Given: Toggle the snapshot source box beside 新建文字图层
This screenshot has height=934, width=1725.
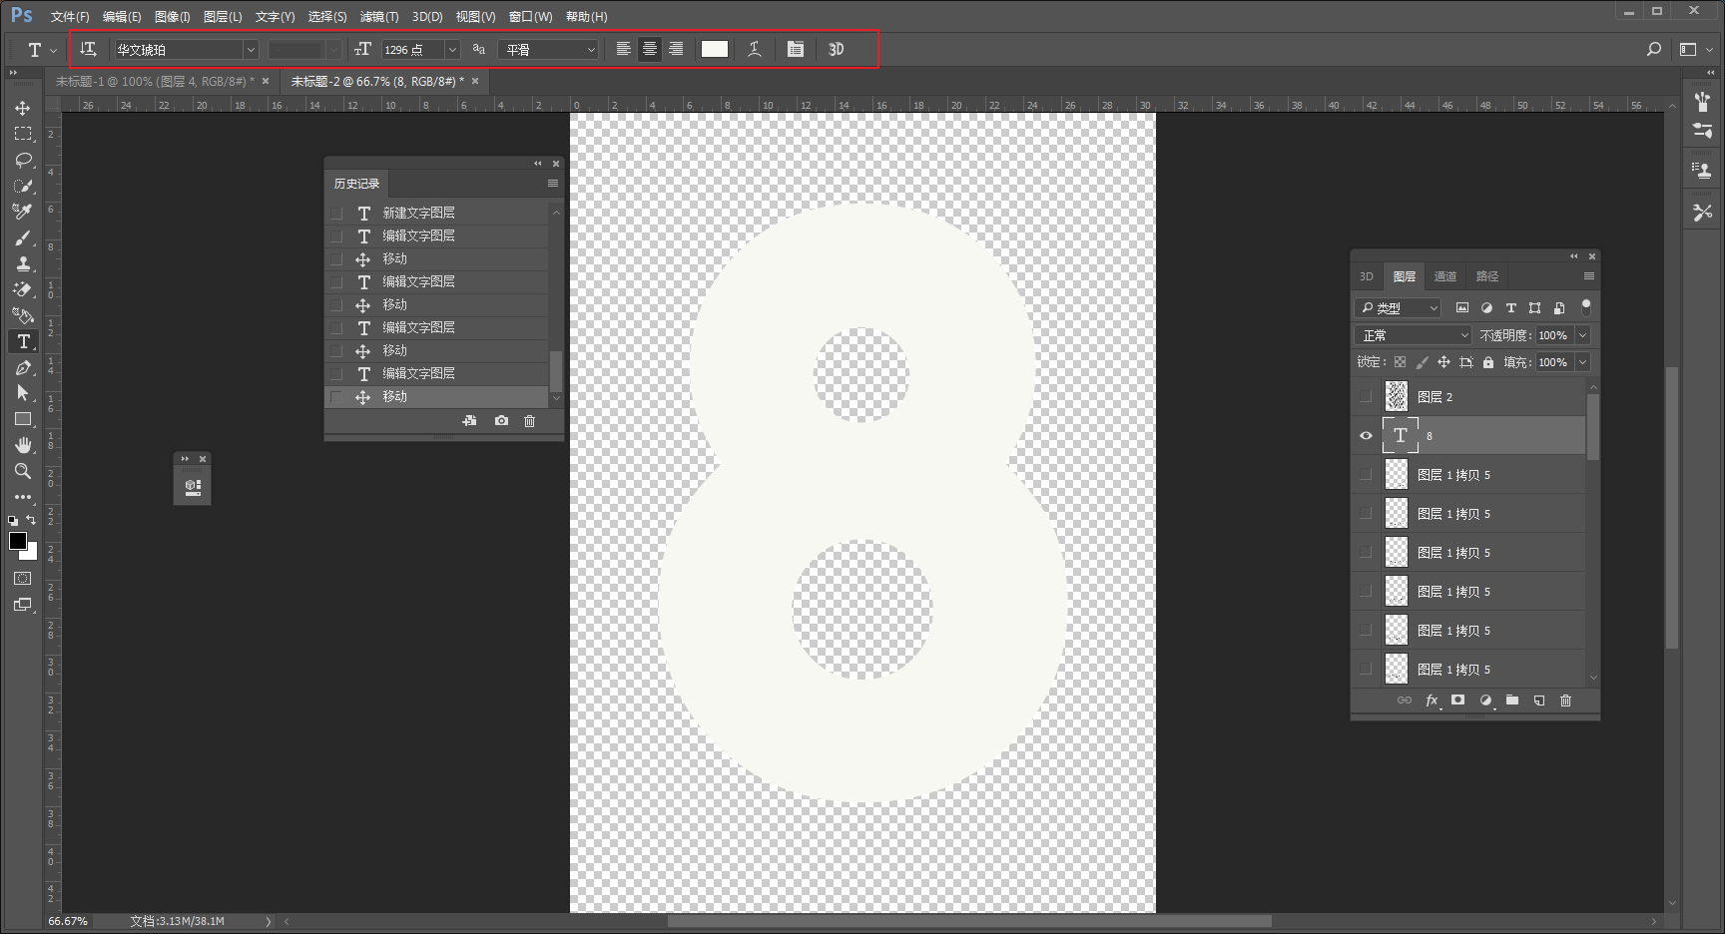Looking at the screenshot, I should 336,213.
